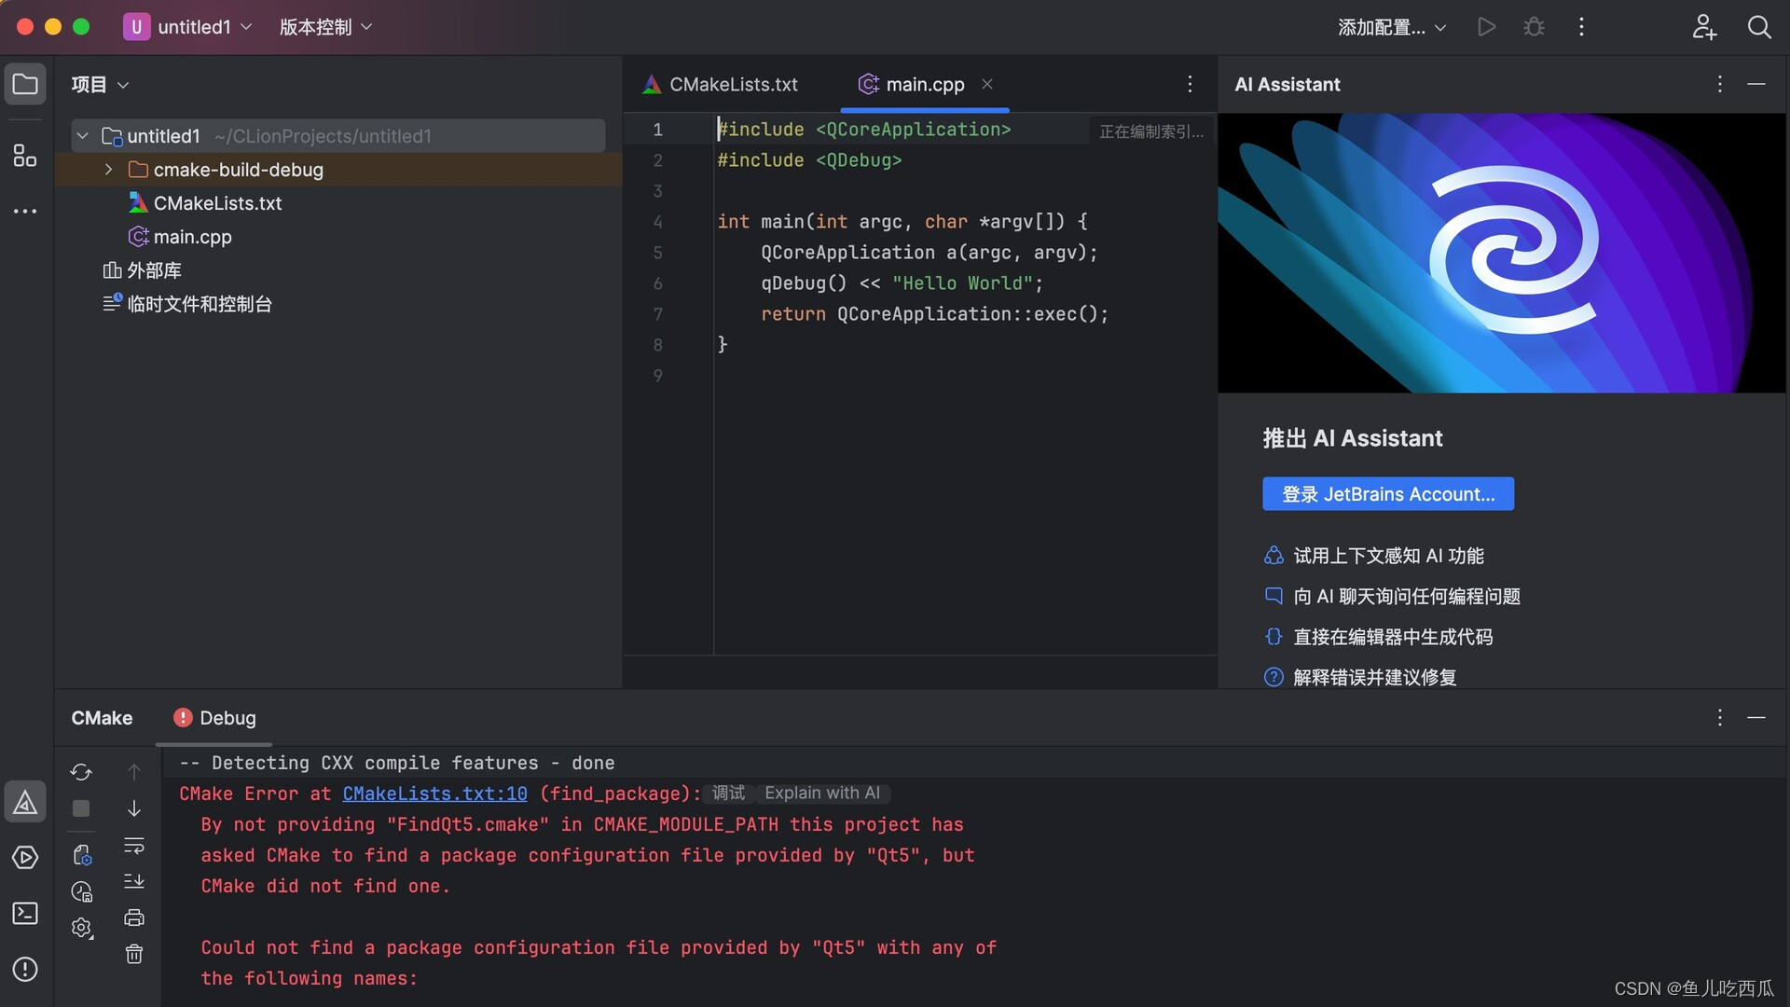Click the CMake tool window icon
Viewport: 1790px width, 1007px height.
(25, 802)
